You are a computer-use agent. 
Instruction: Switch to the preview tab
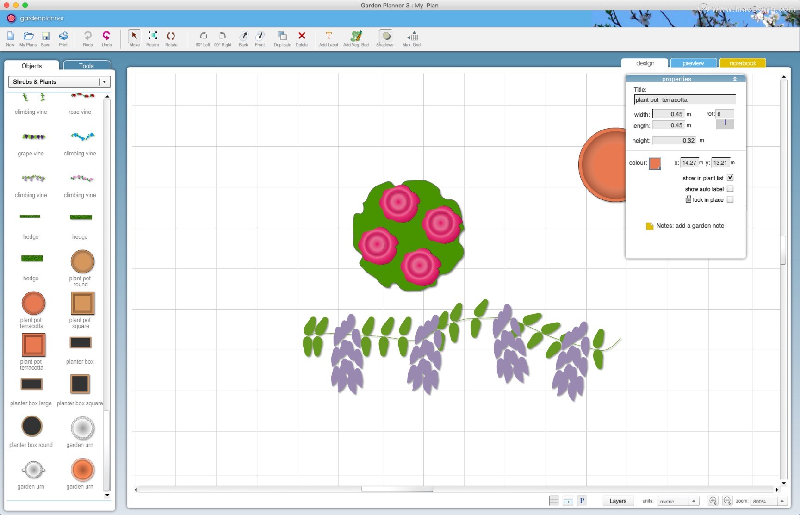coord(693,63)
